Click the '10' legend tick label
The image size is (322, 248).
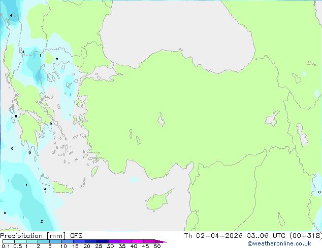[x=63, y=246]
